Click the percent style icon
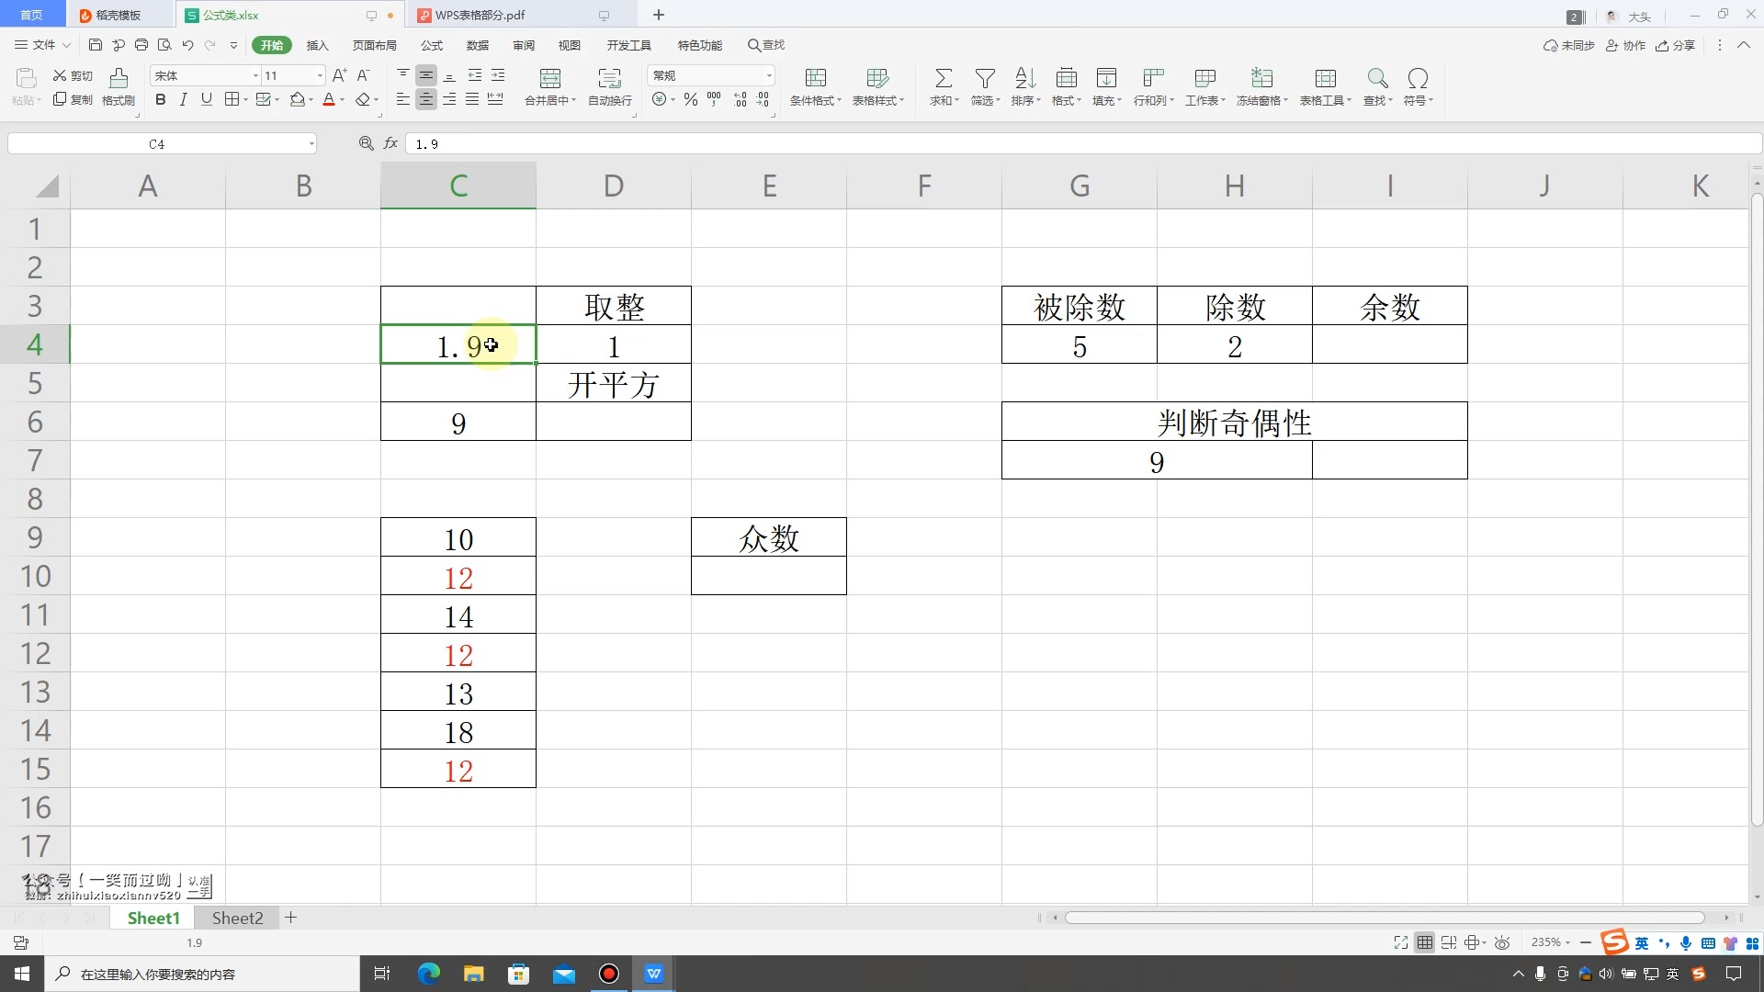 (x=691, y=99)
